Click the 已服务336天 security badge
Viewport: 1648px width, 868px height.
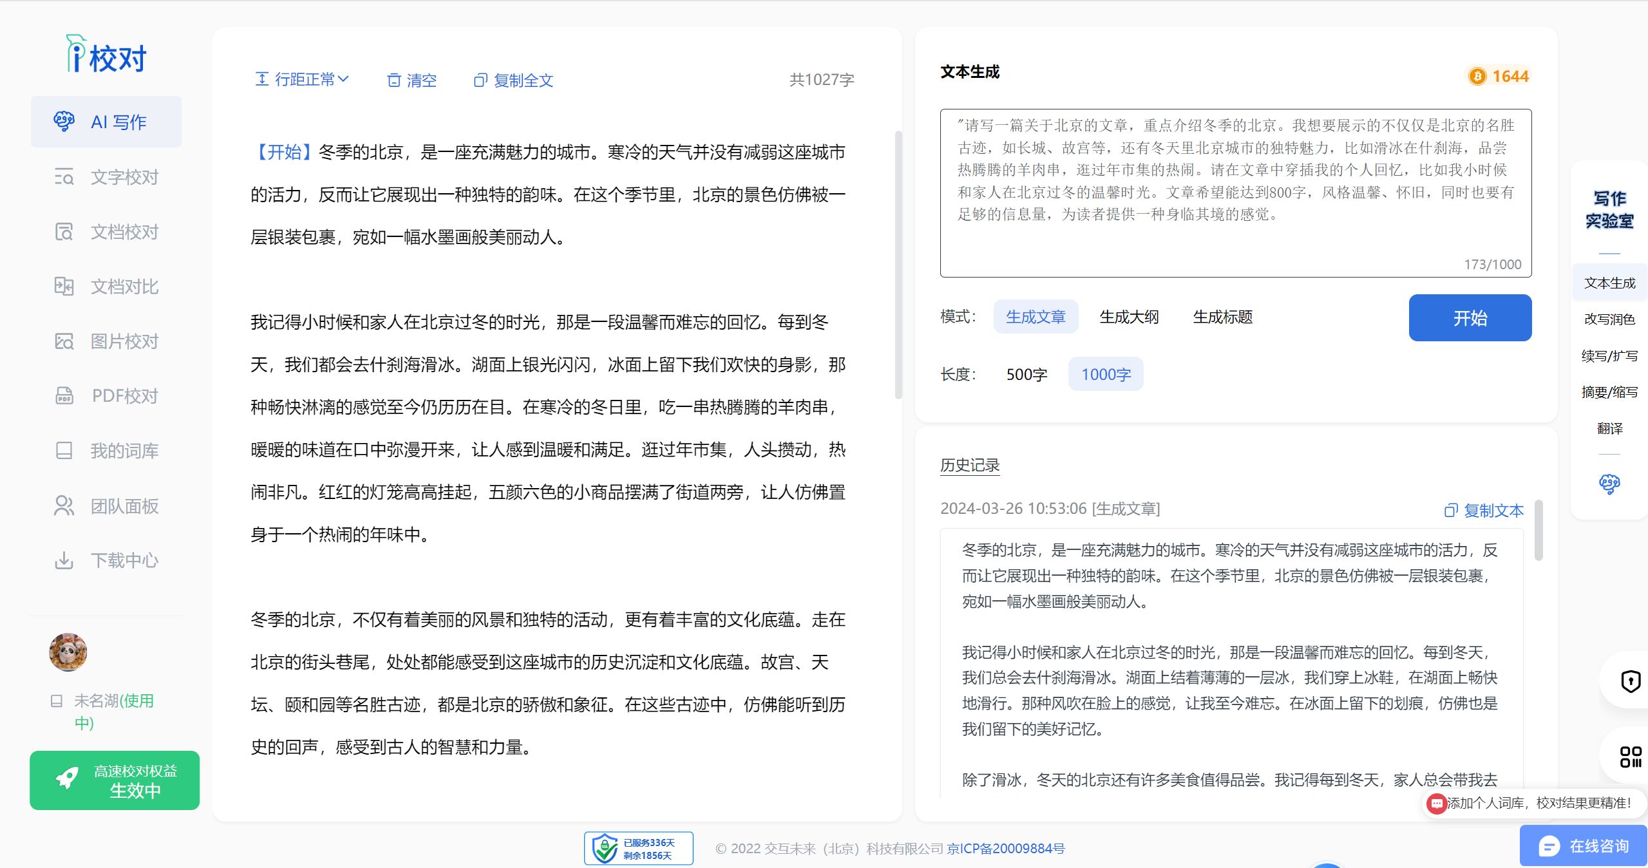coord(638,848)
